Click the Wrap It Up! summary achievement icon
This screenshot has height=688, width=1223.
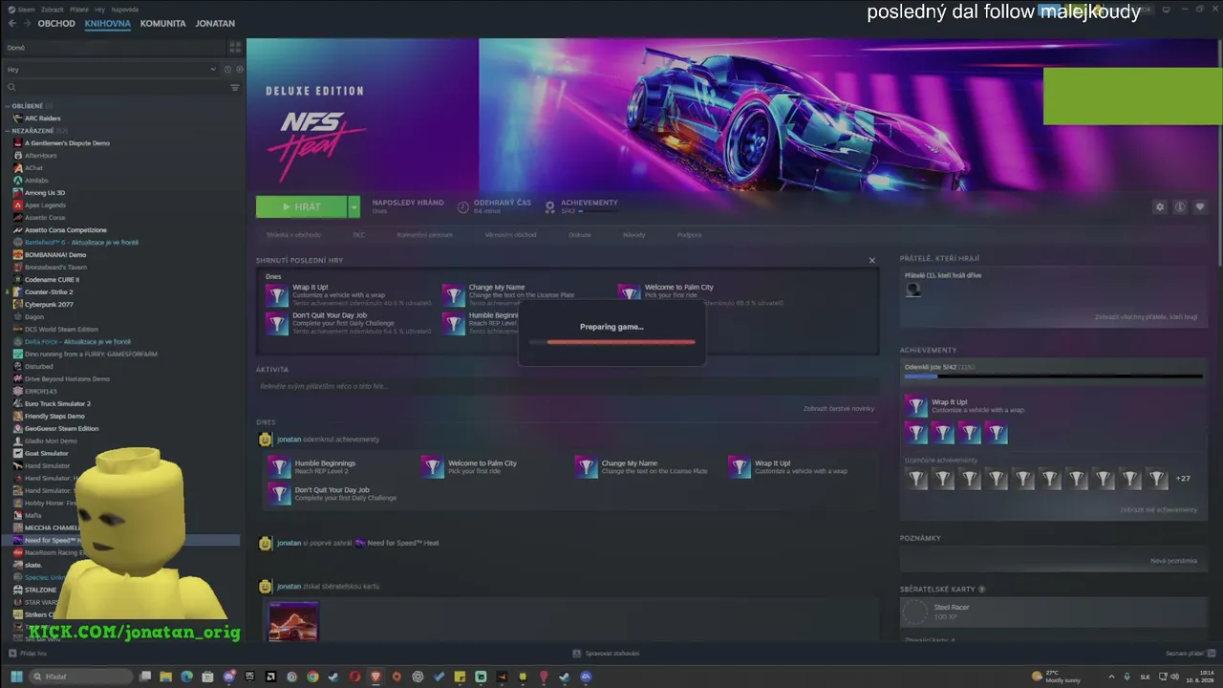277,294
